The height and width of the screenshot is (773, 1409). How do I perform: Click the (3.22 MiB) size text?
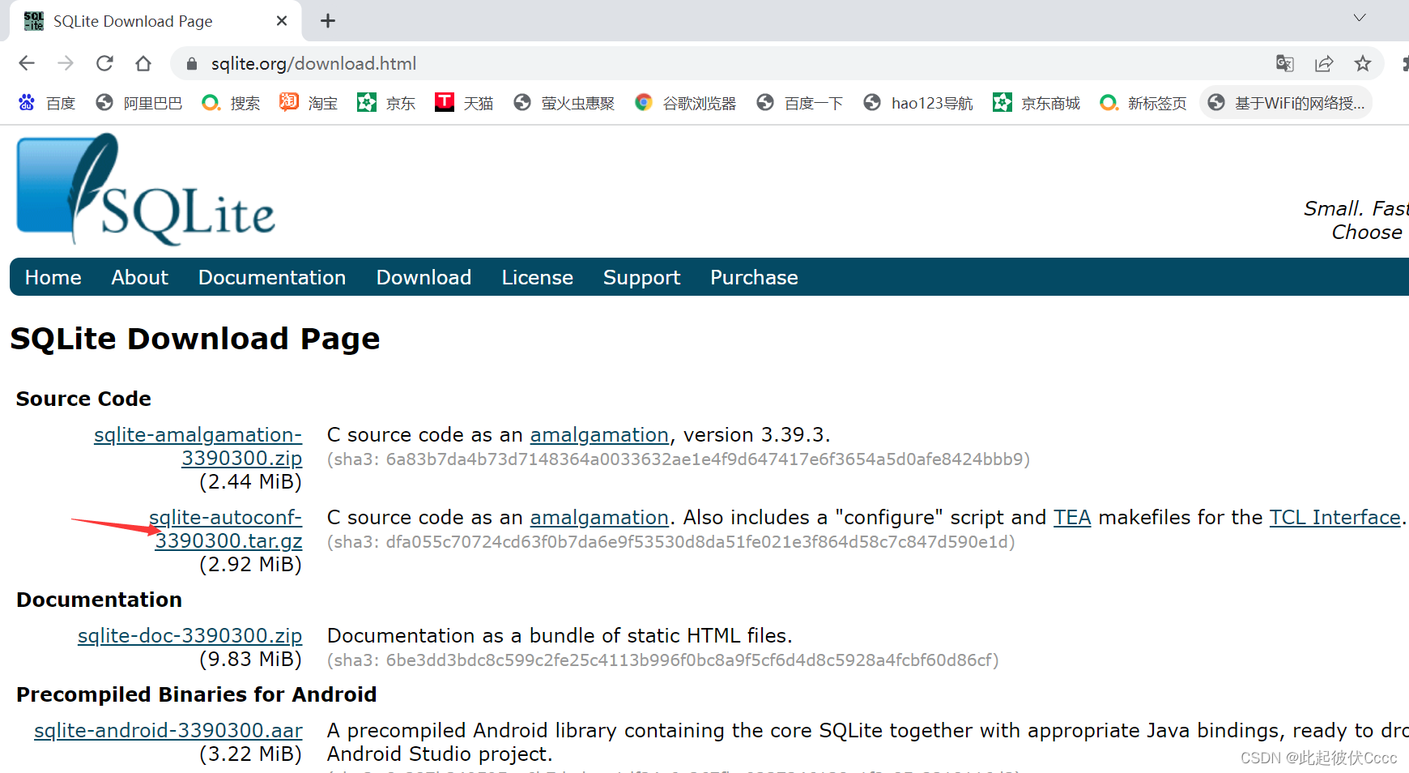click(x=250, y=754)
